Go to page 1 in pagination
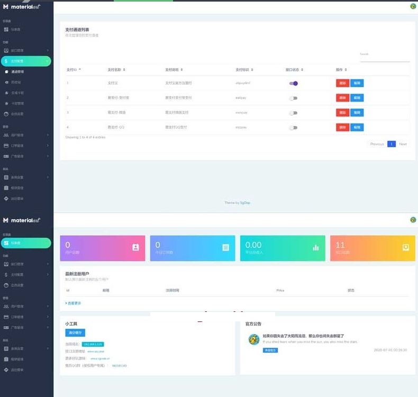The image size is (418, 397). [x=391, y=144]
